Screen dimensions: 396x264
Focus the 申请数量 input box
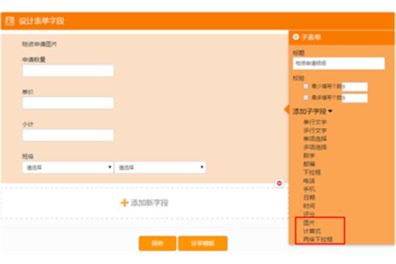point(68,71)
